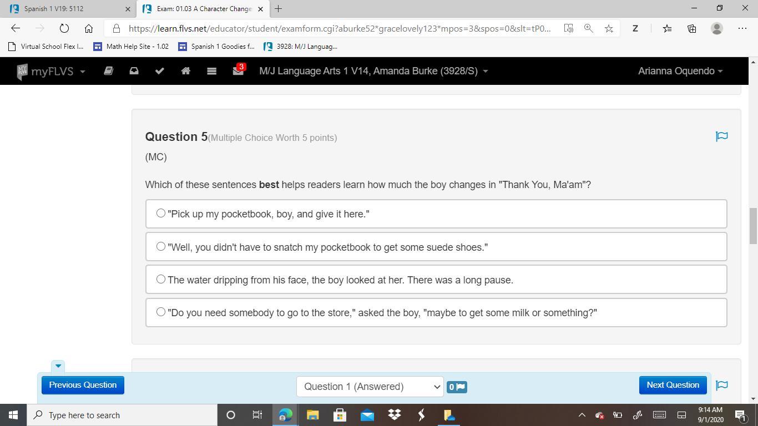Image resolution: width=758 pixels, height=426 pixels.
Task: Go to myFLVS home icon
Action: [185, 71]
